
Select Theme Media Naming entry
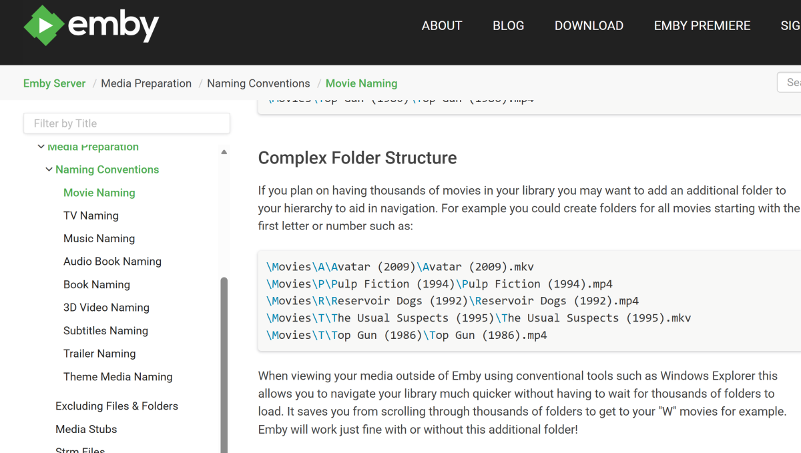coord(117,376)
